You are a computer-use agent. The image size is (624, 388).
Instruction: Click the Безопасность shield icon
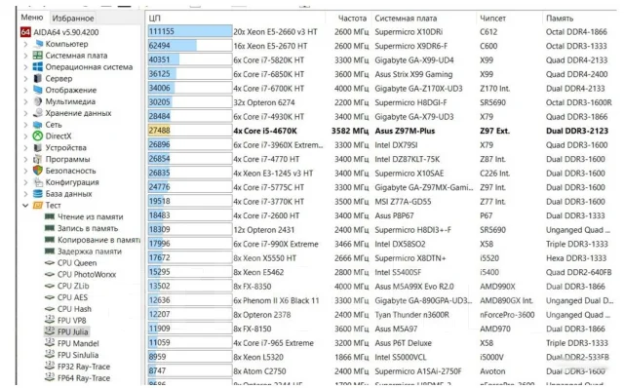point(38,171)
